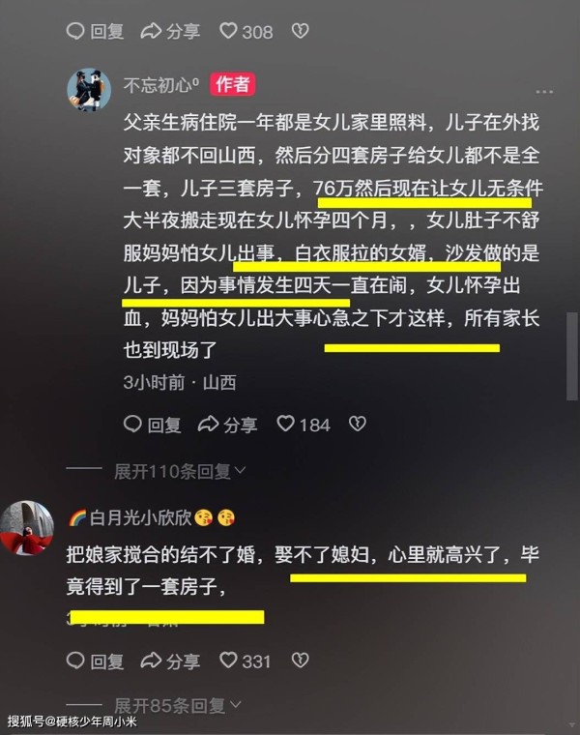Open 白月光小欣欣's profile picture
580x735 pixels.
27,528
